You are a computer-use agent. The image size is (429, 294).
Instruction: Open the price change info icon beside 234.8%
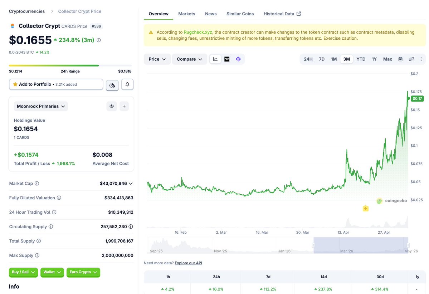pos(99,40)
